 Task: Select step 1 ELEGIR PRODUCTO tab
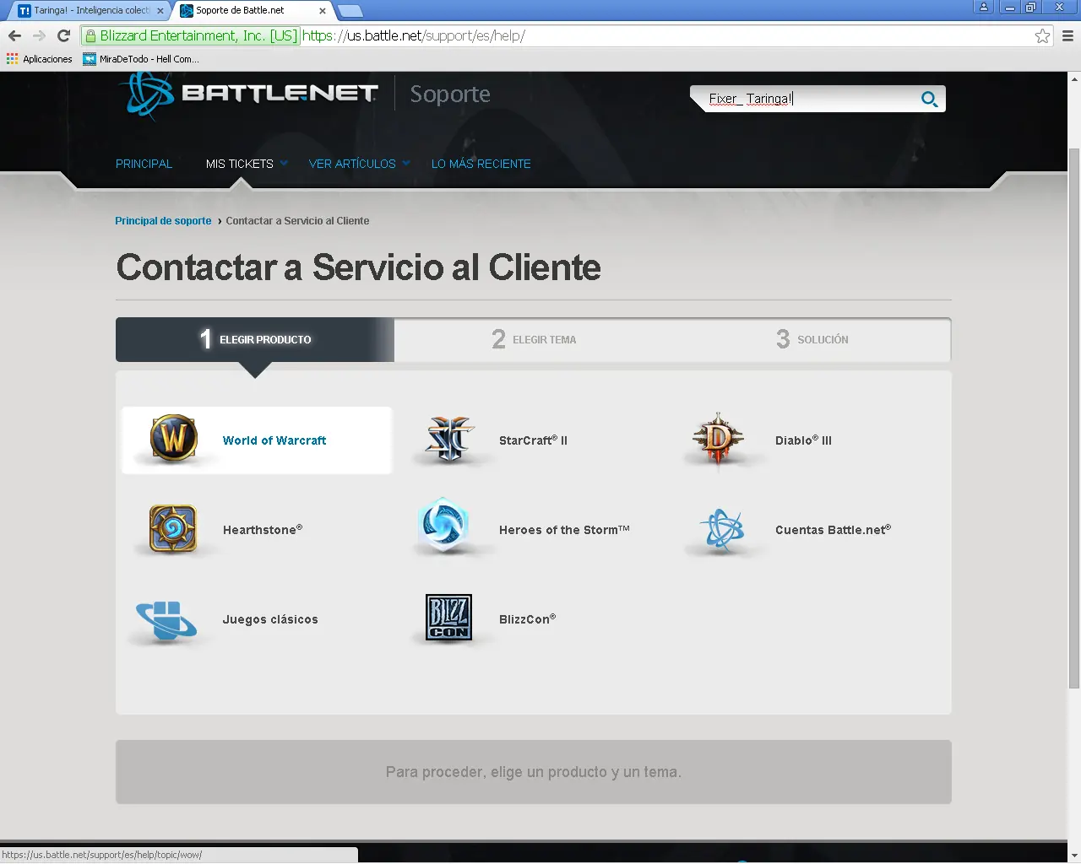tap(255, 339)
